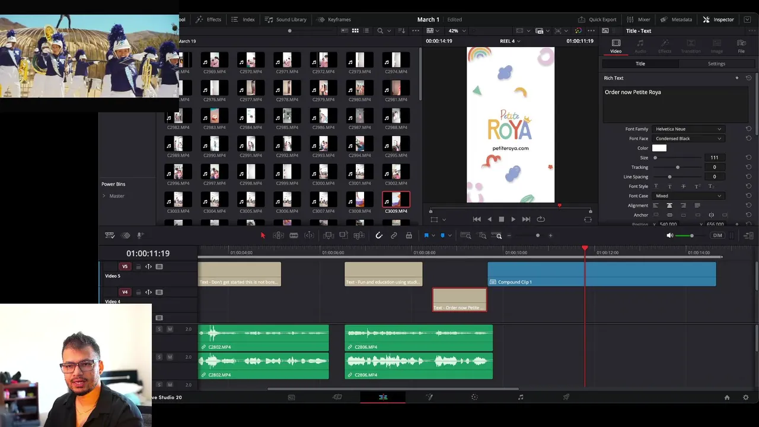The image size is (759, 427).
Task: Jump to the first frame
Action: click(477, 219)
